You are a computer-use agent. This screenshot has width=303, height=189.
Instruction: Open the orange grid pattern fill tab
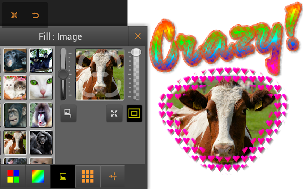click(88, 176)
